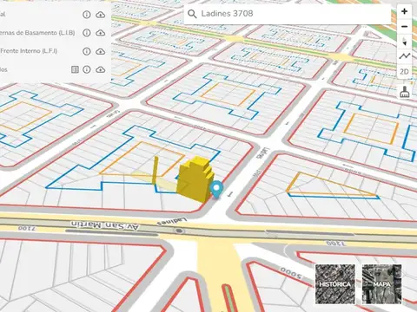The width and height of the screenshot is (417, 312).
Task: Download the Frente Interno (L.F.I) layer
Action: (101, 51)
